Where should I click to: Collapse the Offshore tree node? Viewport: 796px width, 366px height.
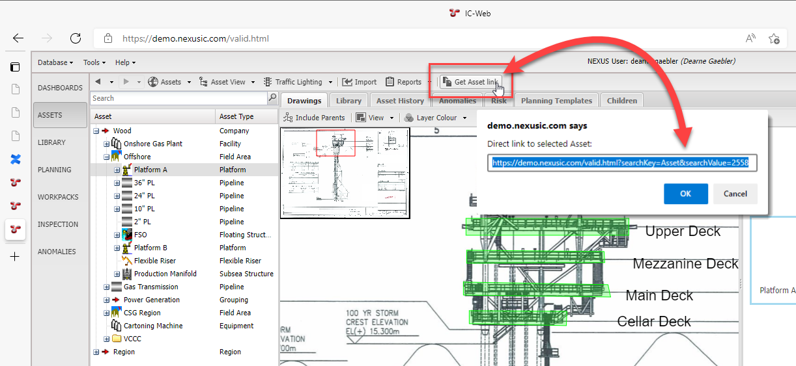click(x=107, y=157)
